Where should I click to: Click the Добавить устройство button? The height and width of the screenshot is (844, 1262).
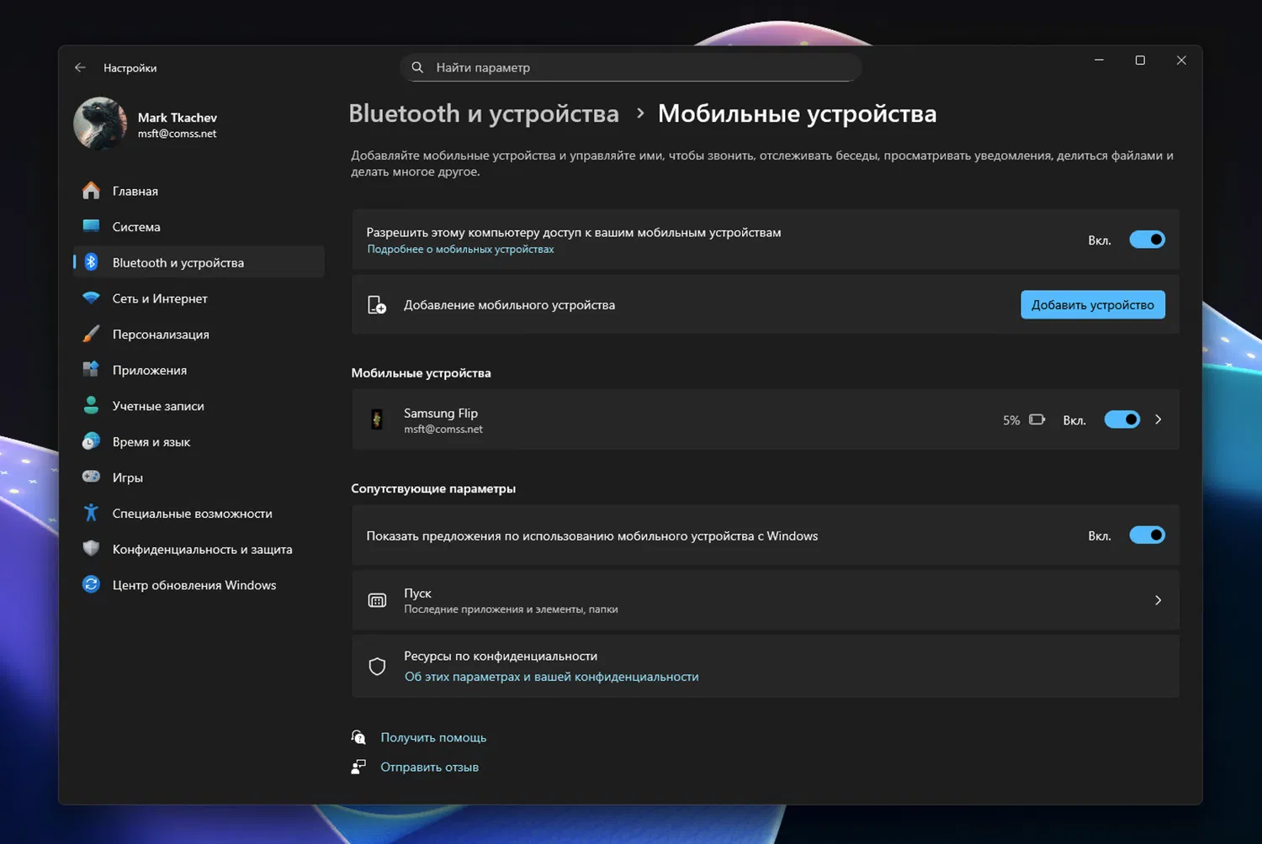click(1093, 304)
